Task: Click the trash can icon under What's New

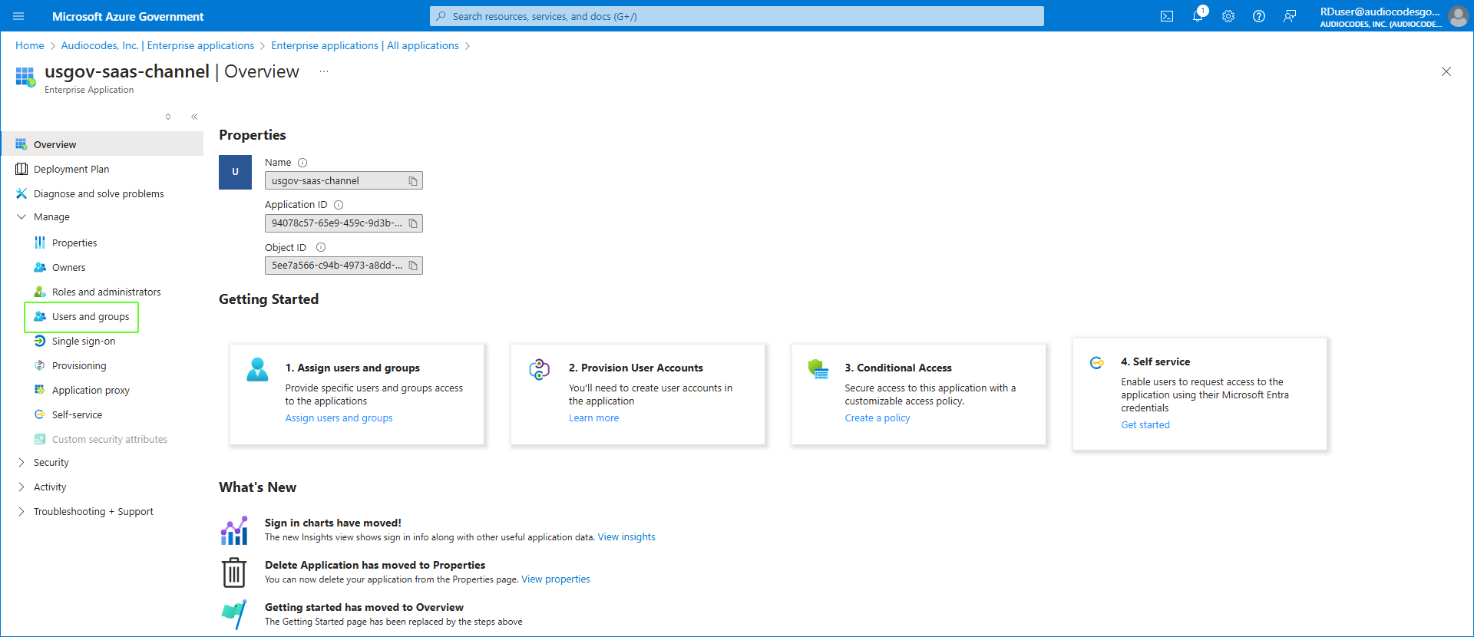Action: tap(234, 573)
